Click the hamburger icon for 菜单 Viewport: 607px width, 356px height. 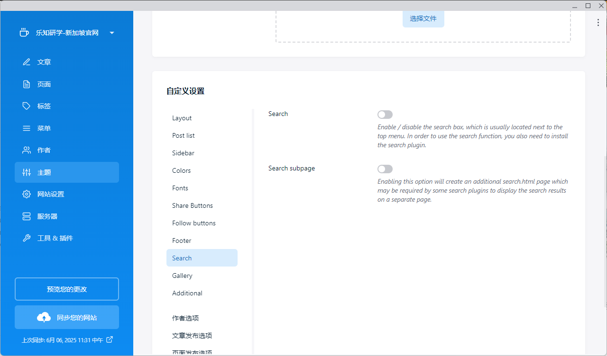[x=27, y=128]
